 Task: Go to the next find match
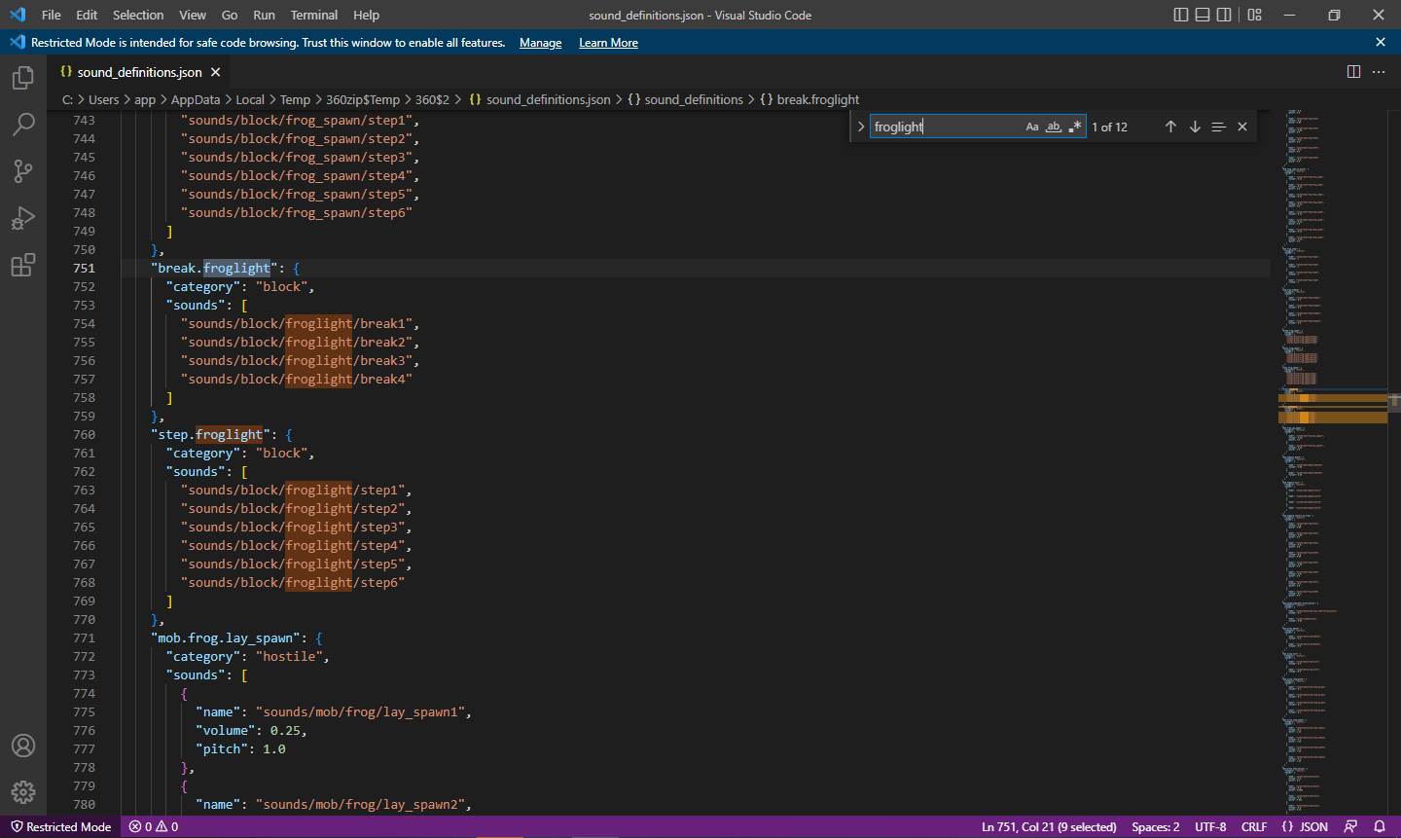(x=1195, y=127)
